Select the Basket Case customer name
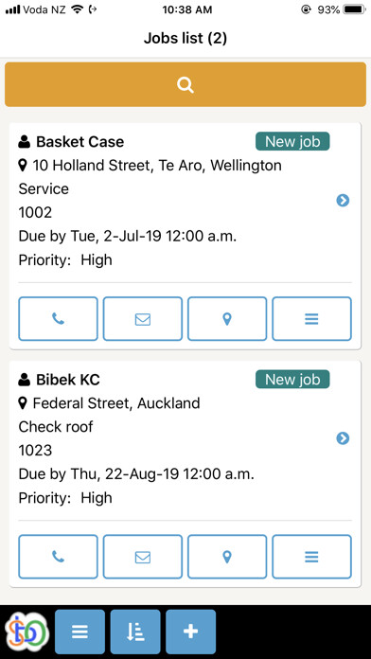 pos(79,142)
